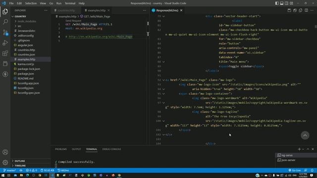Collapse the COUNTRY folder section

click(30, 16)
